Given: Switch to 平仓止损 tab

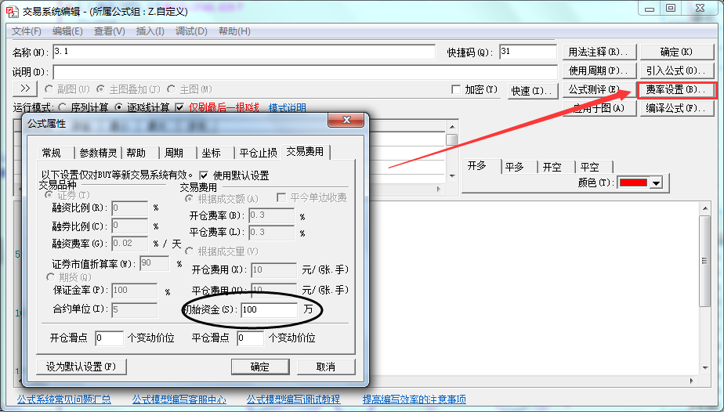Looking at the screenshot, I should pyautogui.click(x=259, y=153).
